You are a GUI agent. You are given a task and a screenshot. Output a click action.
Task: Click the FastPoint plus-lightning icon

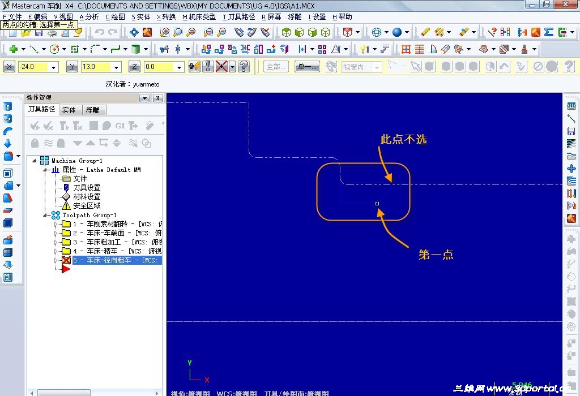click(x=194, y=67)
